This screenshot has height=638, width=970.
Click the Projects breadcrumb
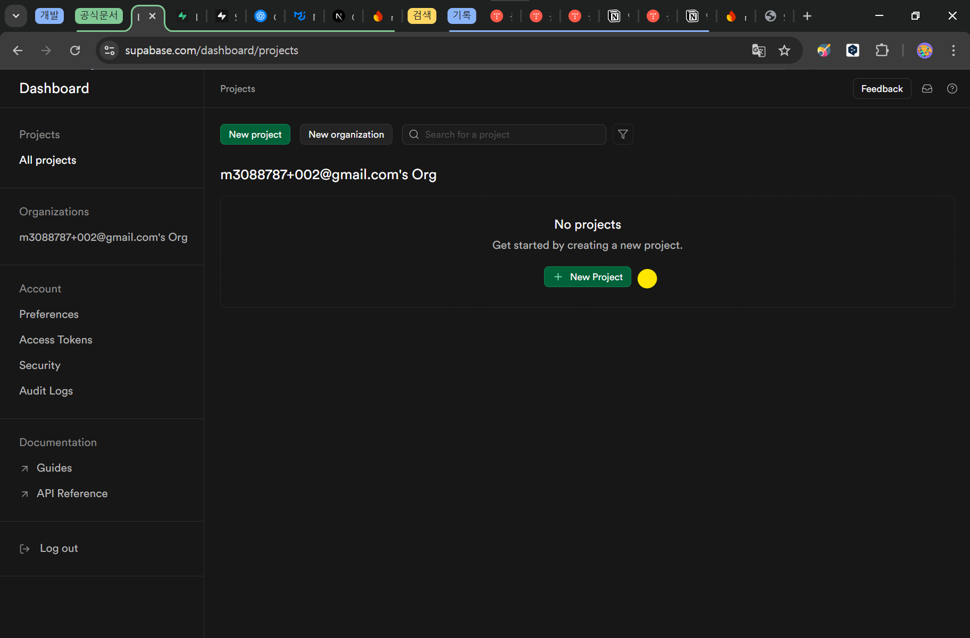(238, 89)
